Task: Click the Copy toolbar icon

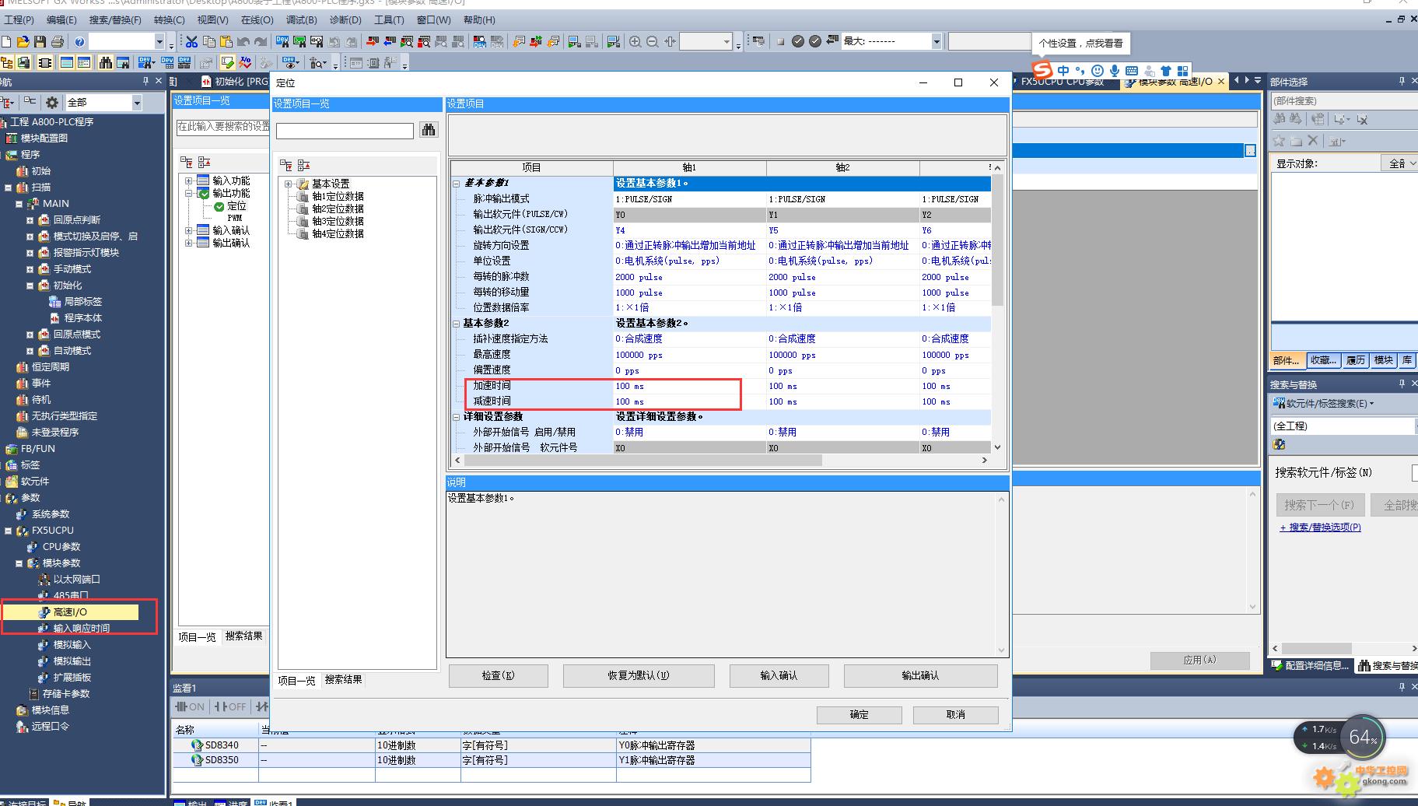Action: pos(208,41)
